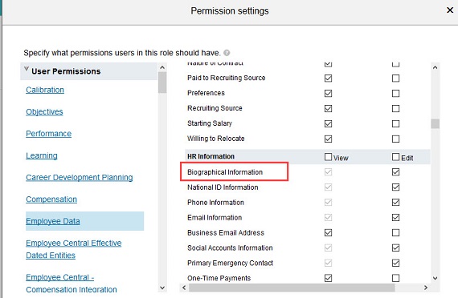Enable Edit for Business Email Address
The height and width of the screenshot is (298, 458).
click(x=396, y=233)
